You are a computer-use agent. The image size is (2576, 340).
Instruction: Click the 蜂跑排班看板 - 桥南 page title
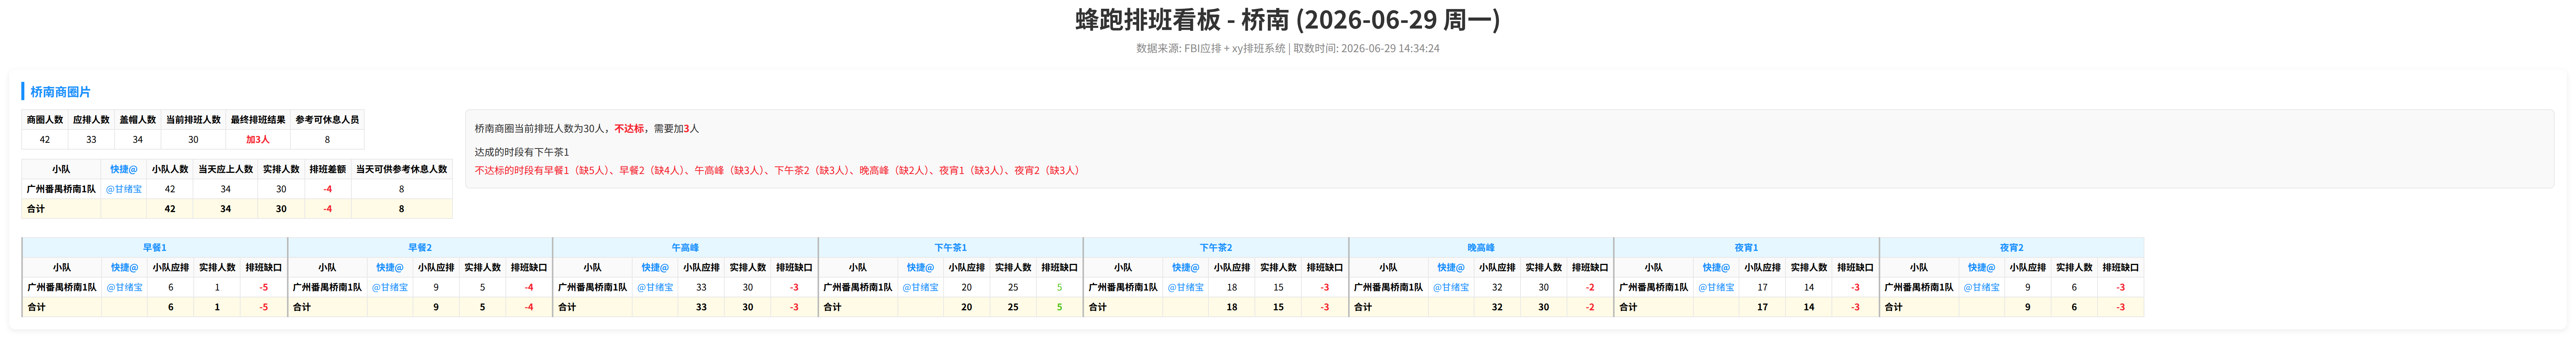click(1288, 20)
